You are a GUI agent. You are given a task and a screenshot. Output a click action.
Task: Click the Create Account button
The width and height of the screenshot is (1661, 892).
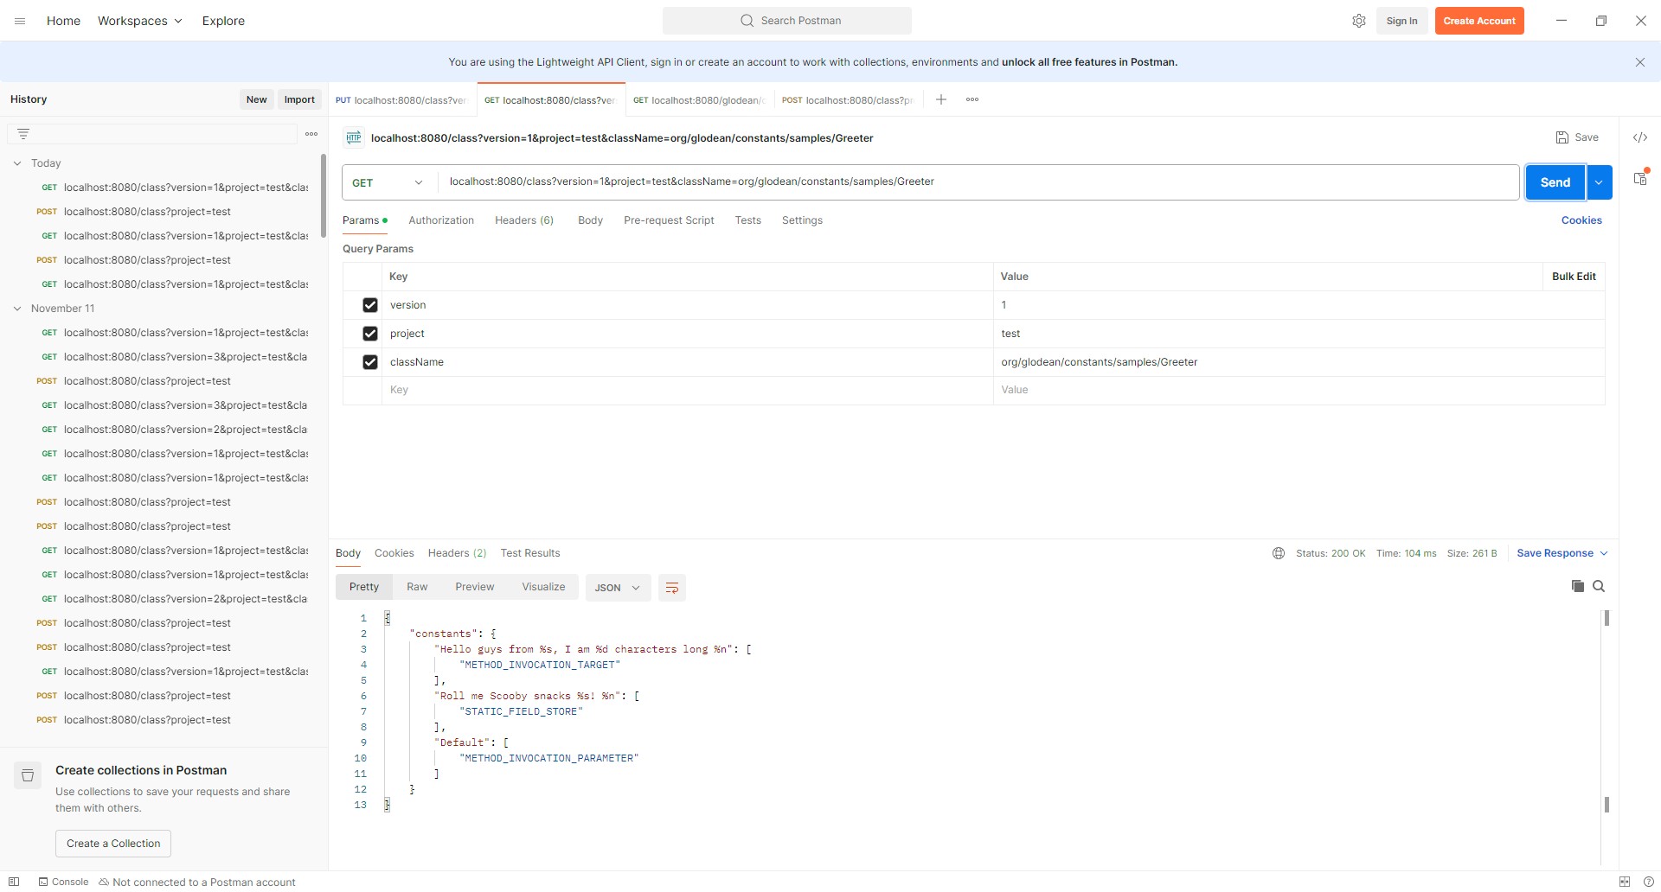[1479, 20]
